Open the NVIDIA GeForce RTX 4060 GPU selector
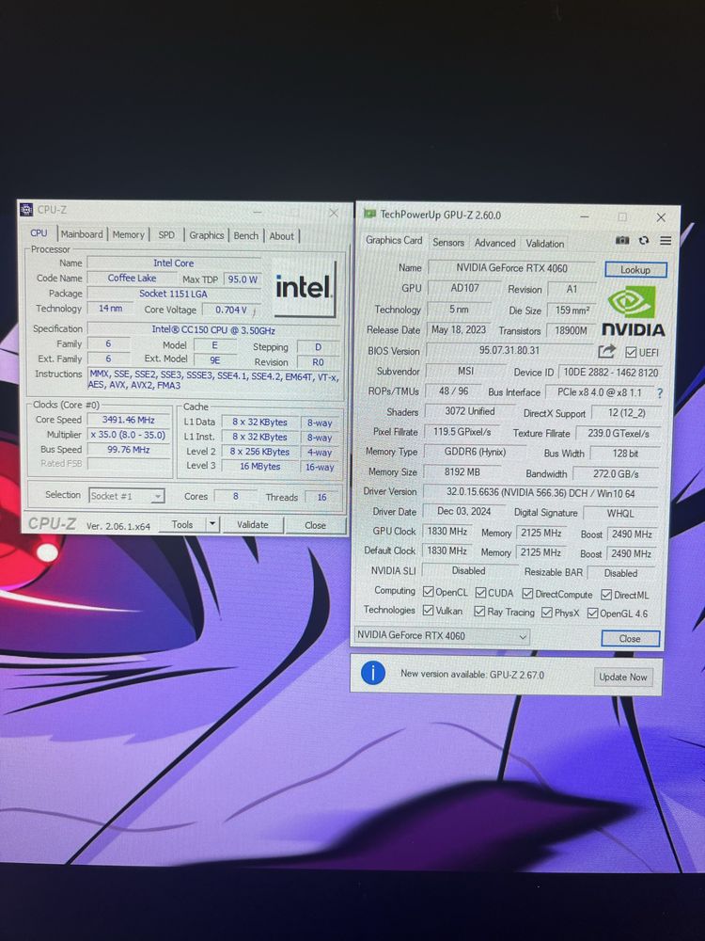705x941 pixels. [x=442, y=635]
